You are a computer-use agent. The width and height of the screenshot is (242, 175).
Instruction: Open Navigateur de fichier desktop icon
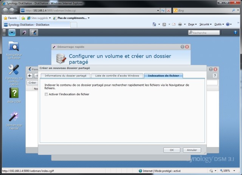point(14,50)
